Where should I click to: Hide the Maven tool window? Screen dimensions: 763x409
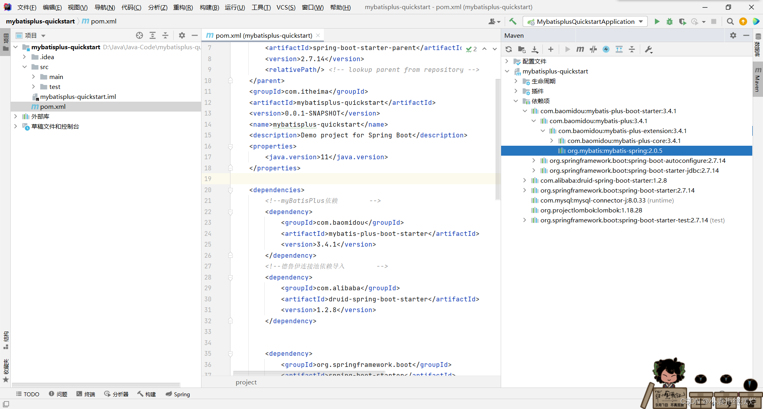(x=746, y=35)
